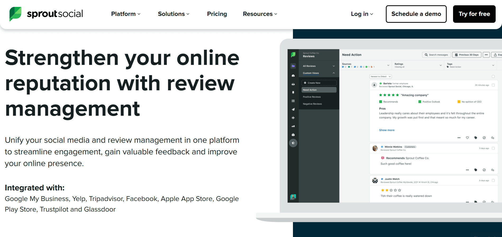
Task: Open the inbox tray icon in sidebar
Action: tap(293, 84)
